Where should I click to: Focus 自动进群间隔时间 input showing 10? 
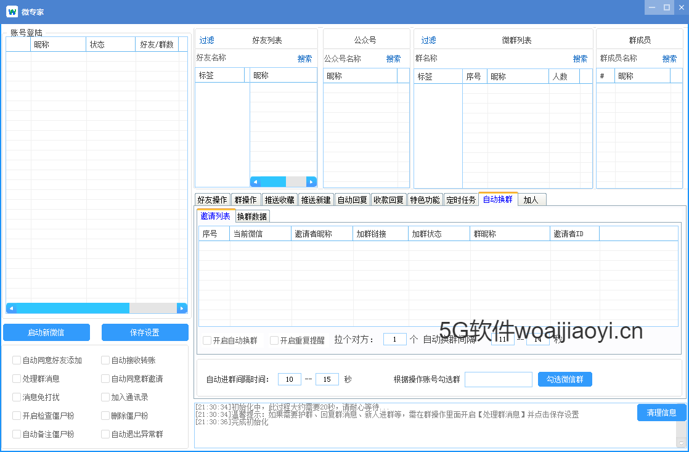(x=290, y=379)
